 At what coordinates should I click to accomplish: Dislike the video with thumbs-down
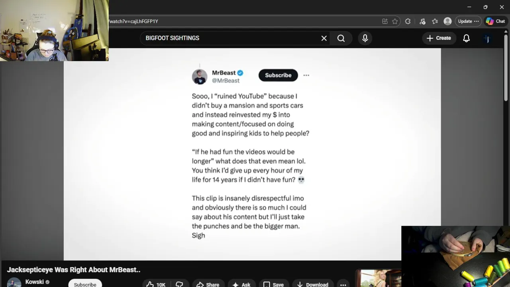pos(179,284)
